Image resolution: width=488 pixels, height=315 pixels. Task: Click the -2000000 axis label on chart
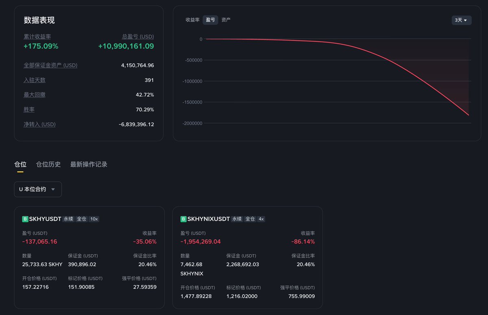click(x=193, y=123)
